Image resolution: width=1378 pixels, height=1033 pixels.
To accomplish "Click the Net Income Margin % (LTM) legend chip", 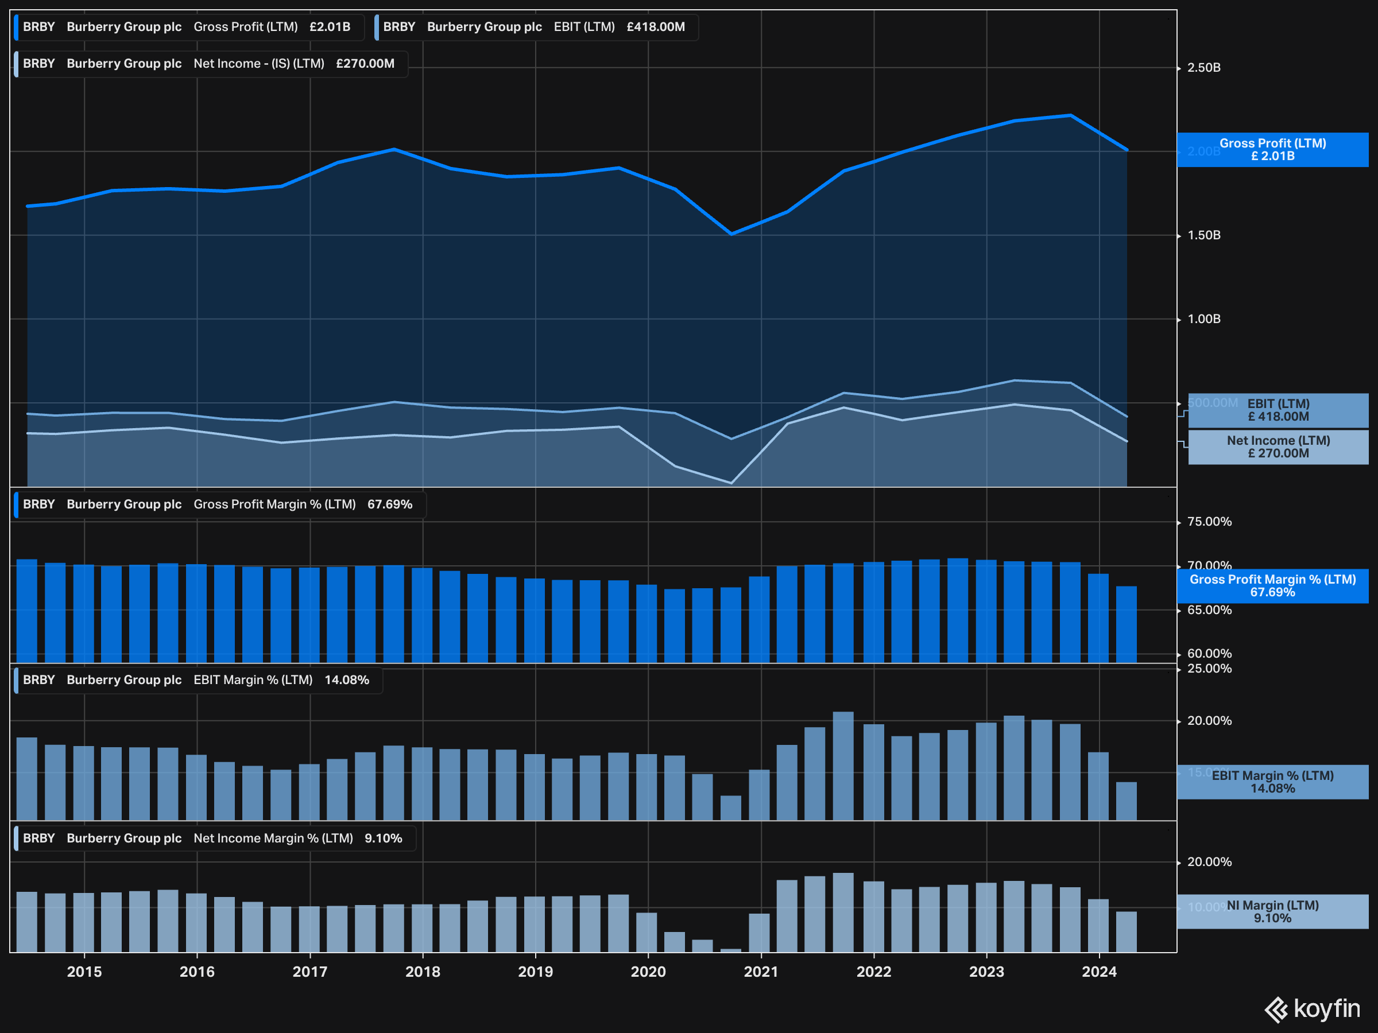I will 214,838.
